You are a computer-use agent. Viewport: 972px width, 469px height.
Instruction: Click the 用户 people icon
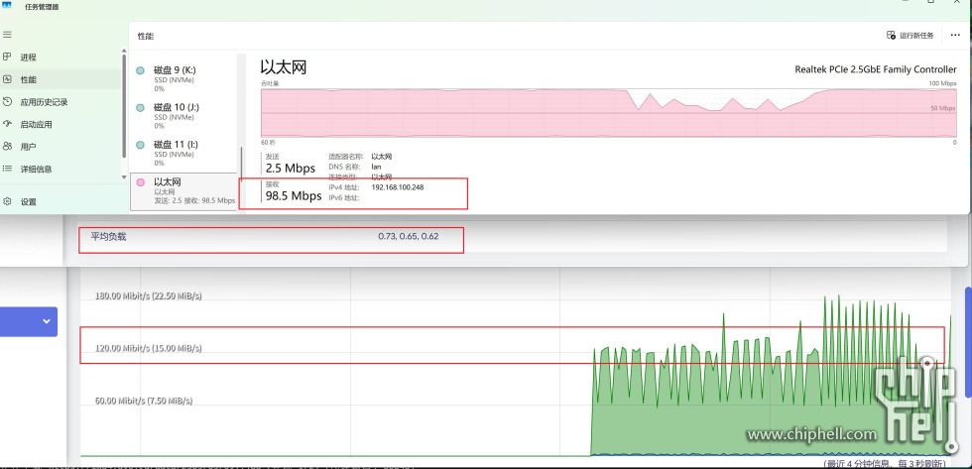pos(8,146)
